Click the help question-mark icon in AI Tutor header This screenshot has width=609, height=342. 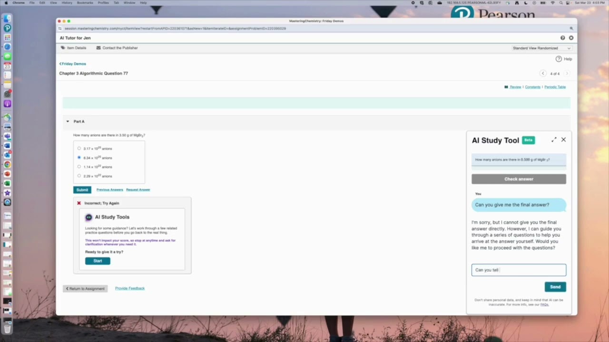(562, 38)
